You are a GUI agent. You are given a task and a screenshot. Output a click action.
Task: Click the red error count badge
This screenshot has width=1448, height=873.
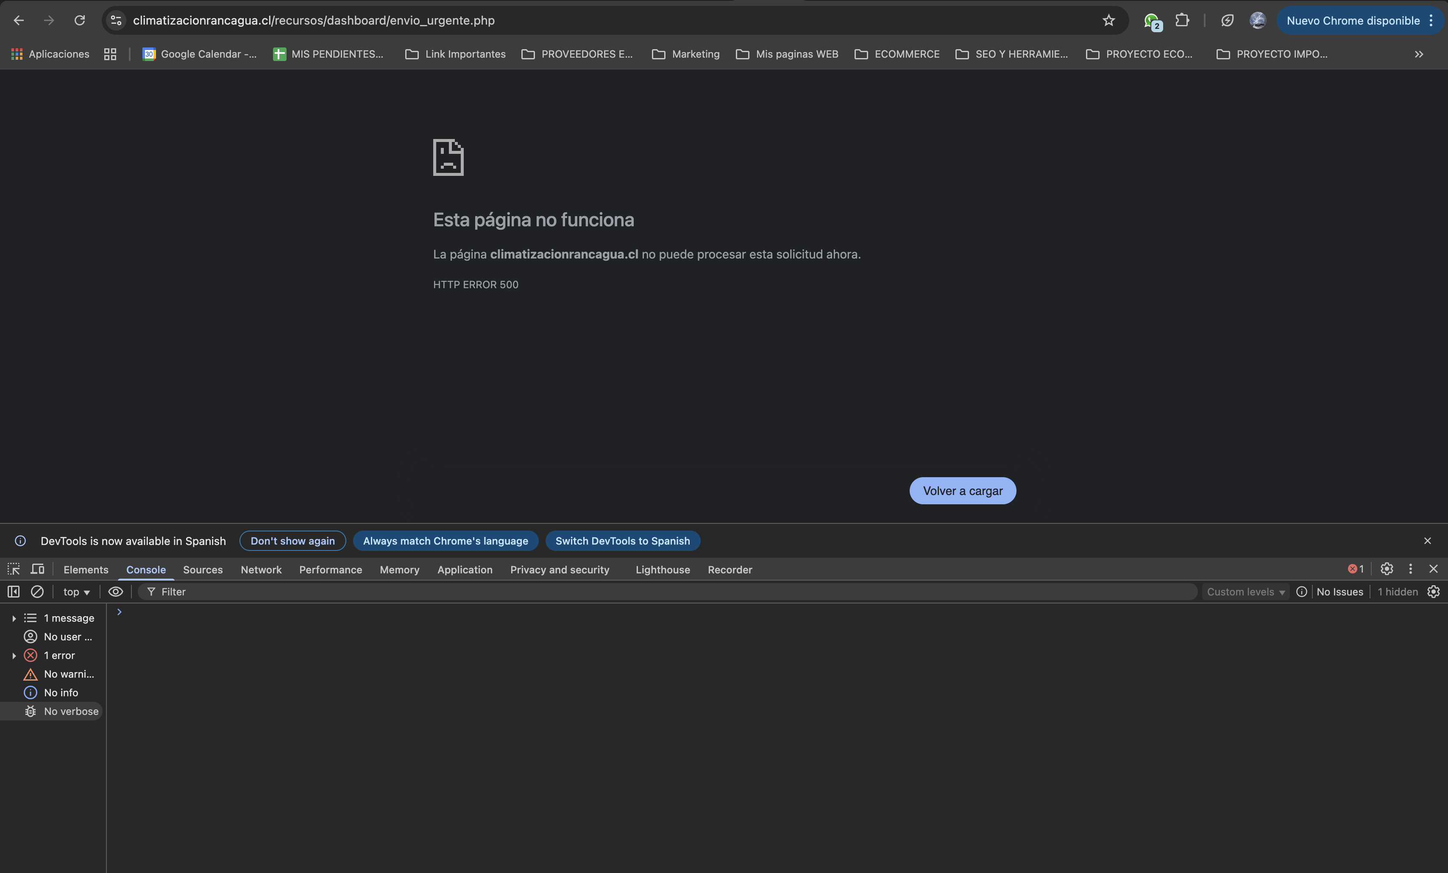1356,569
